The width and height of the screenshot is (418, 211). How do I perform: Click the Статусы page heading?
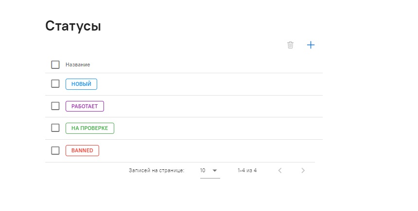tap(73, 26)
